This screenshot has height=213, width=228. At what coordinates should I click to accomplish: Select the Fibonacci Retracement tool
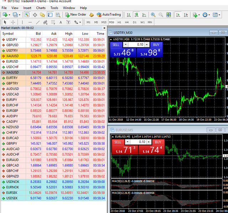53,22
